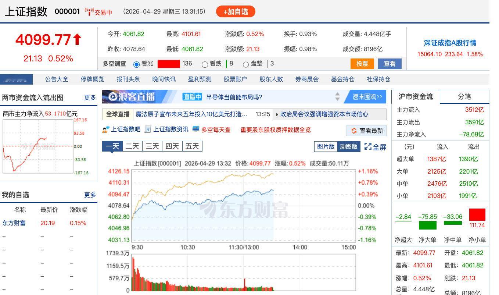The image size is (499, 295).
Task: Click the green 净大单 bar
Action: [428, 225]
